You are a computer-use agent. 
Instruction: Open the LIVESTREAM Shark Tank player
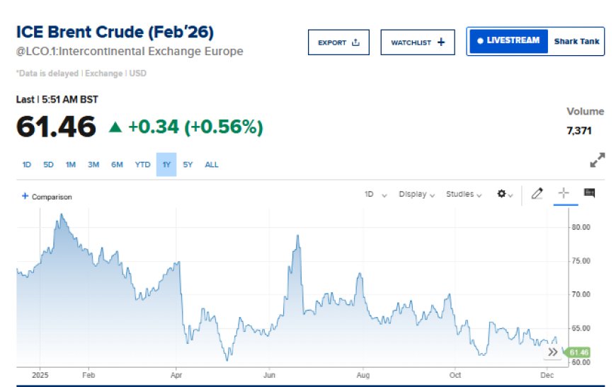pos(535,41)
